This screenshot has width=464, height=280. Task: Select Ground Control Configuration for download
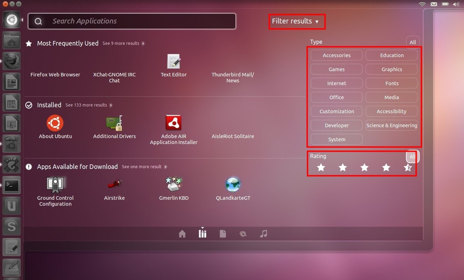click(x=55, y=185)
